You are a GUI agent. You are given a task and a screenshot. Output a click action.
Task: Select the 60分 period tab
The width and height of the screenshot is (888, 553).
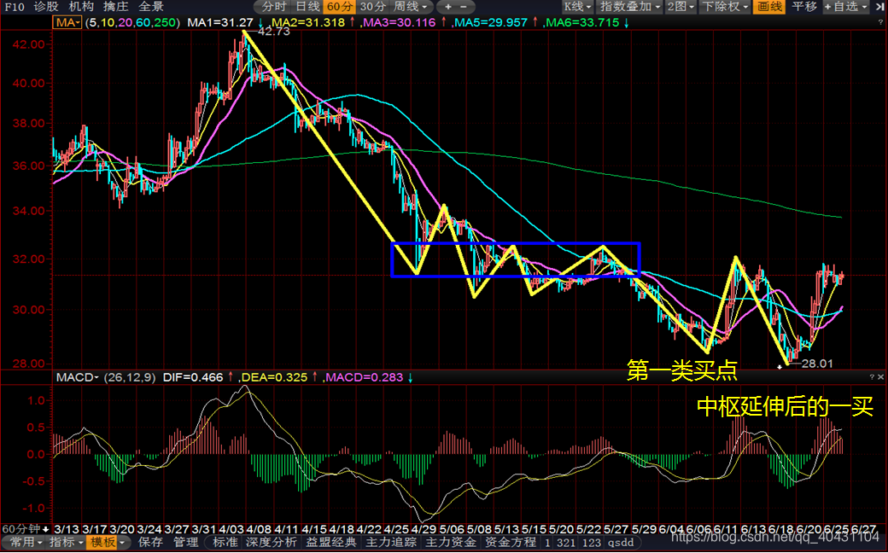click(x=340, y=7)
